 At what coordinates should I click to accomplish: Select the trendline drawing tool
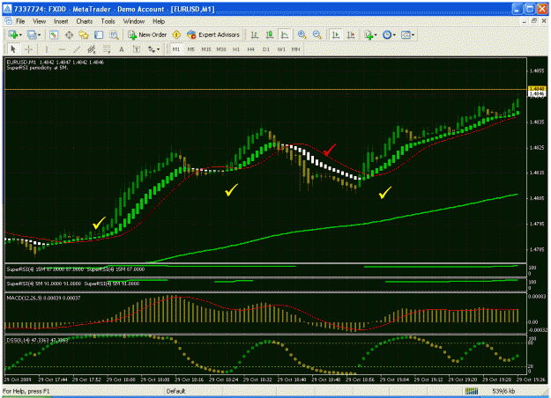coord(77,49)
